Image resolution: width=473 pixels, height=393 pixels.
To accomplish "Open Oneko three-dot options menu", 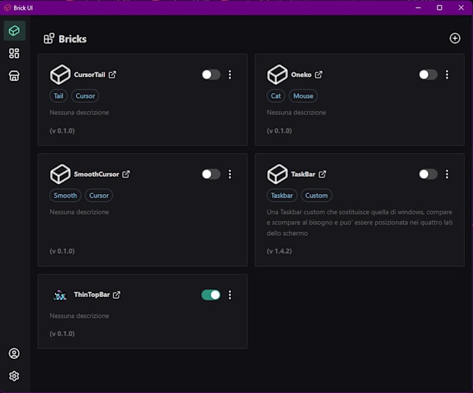I will [x=447, y=74].
